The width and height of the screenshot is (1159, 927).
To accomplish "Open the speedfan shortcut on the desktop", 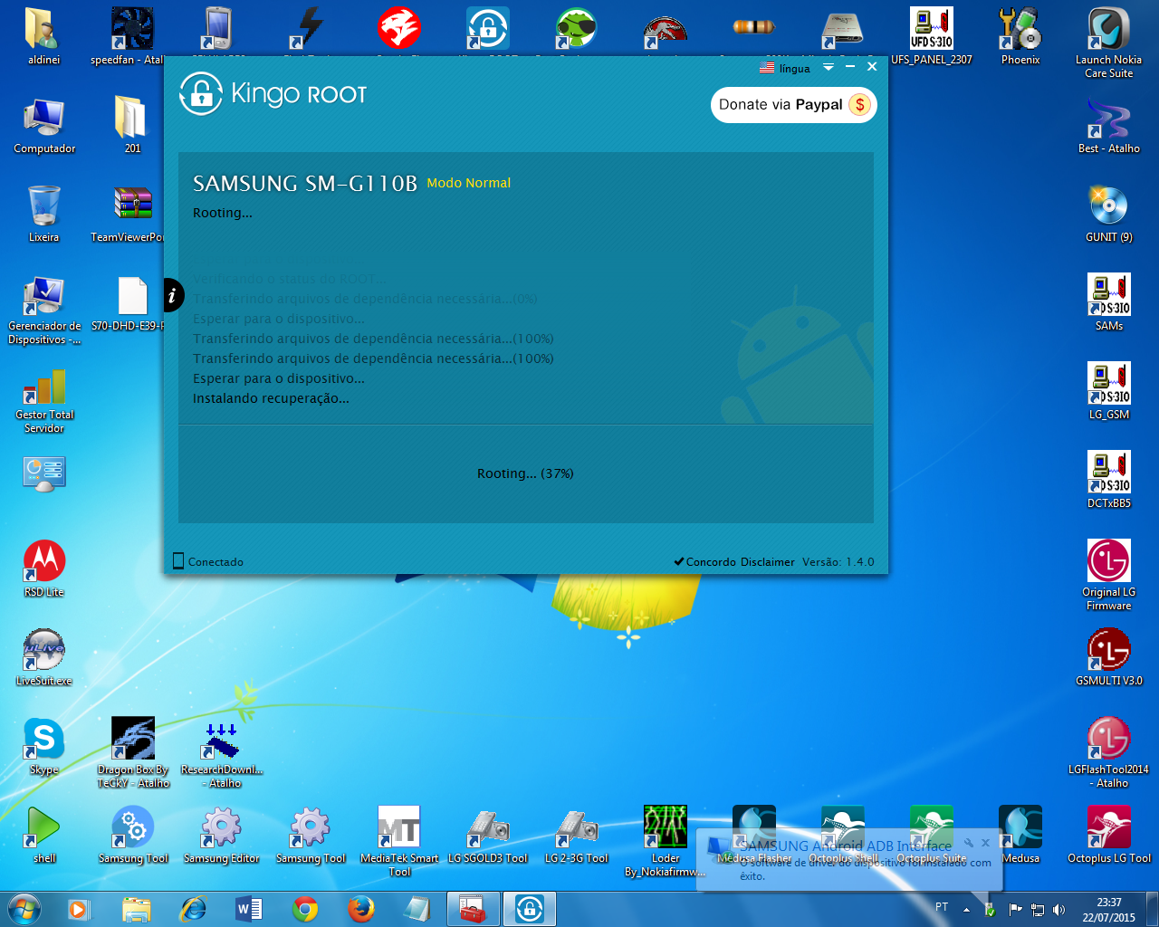I will pos(132,36).
